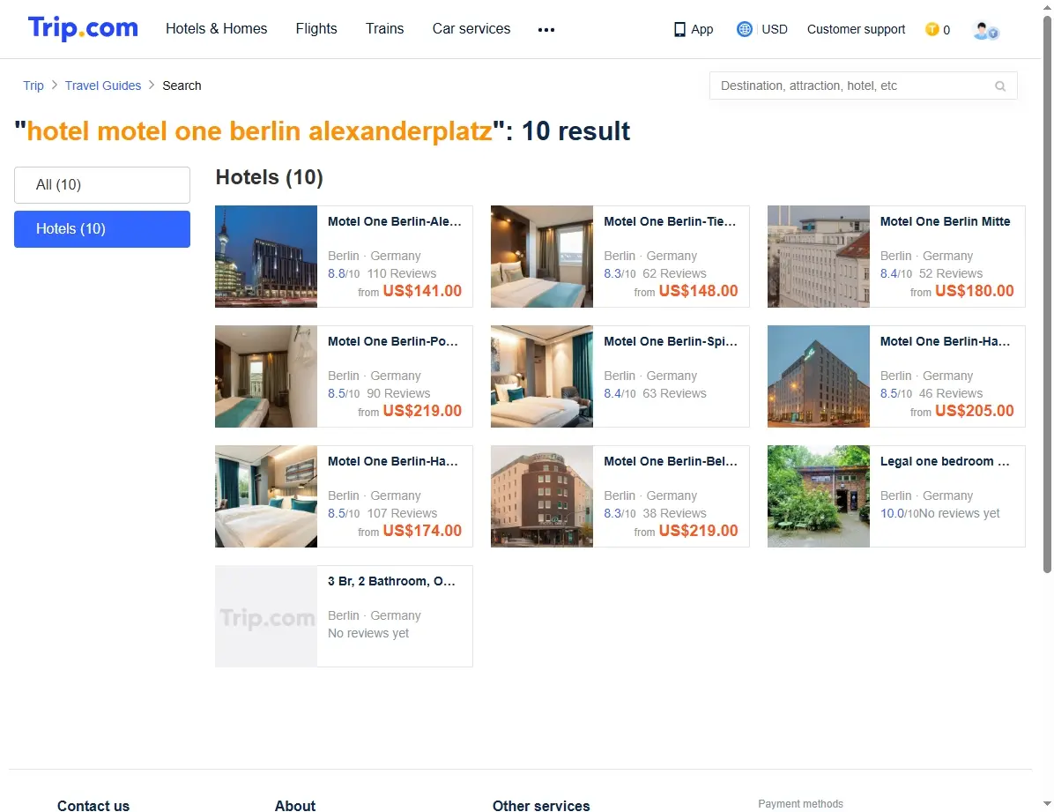Image resolution: width=1054 pixels, height=812 pixels.
Task: Click the US$148.00 price
Action: click(699, 291)
